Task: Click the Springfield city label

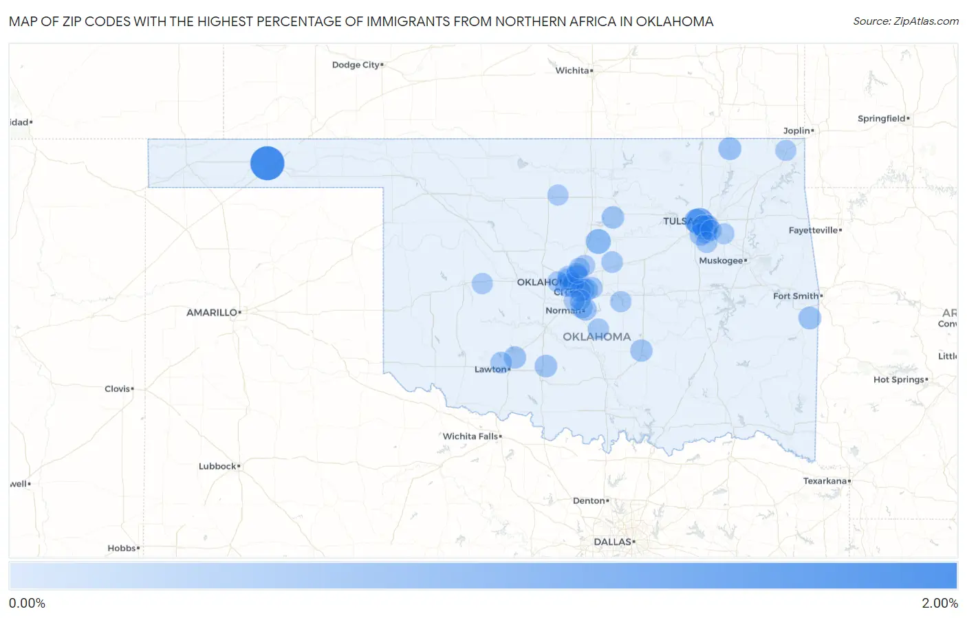Action: pos(881,118)
